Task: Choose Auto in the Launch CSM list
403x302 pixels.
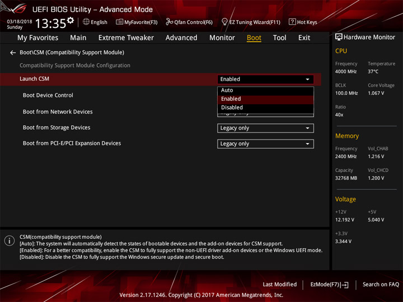Action: point(265,91)
